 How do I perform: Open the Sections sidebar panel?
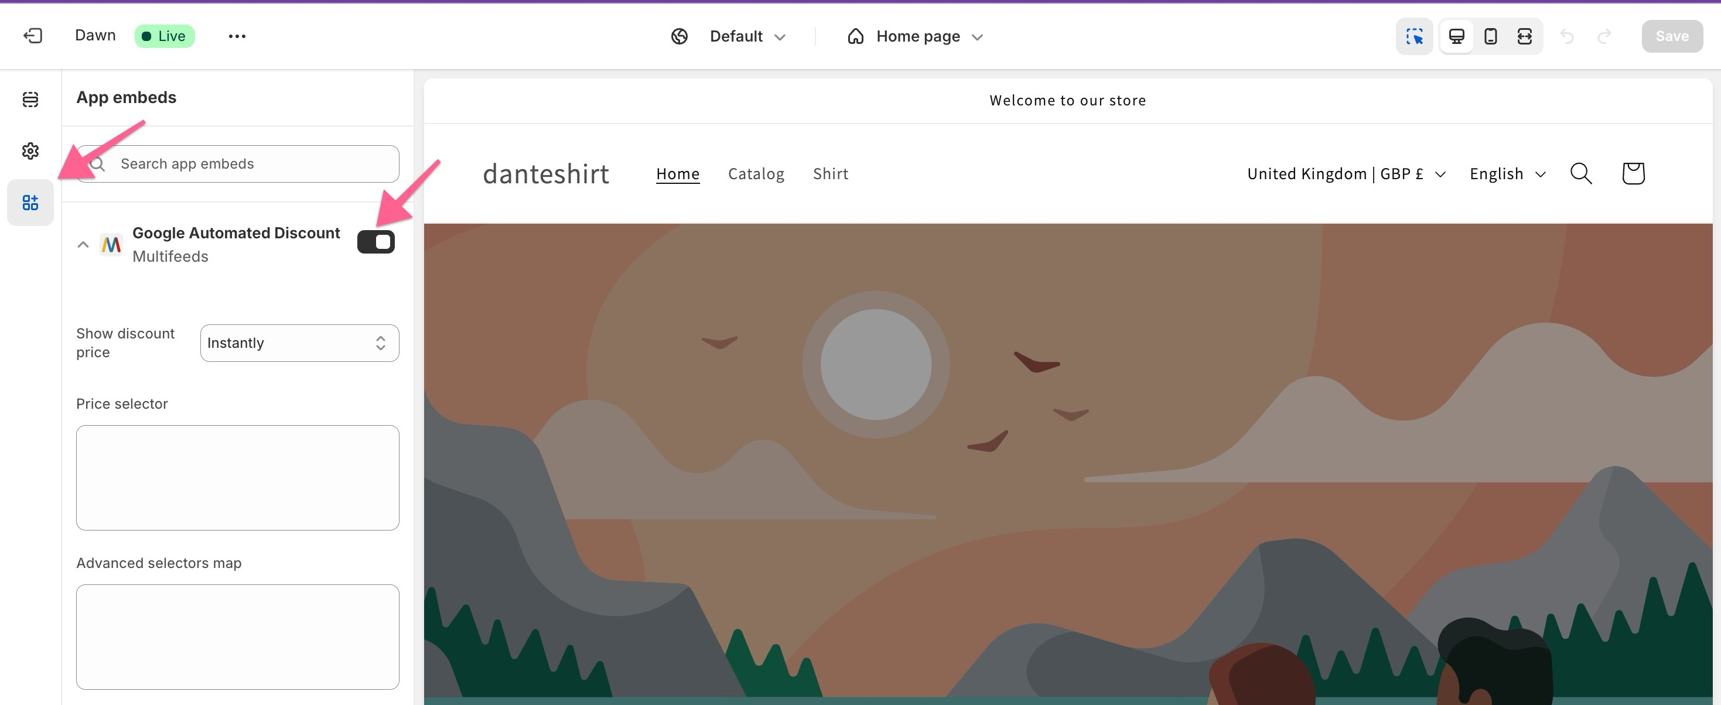click(30, 100)
